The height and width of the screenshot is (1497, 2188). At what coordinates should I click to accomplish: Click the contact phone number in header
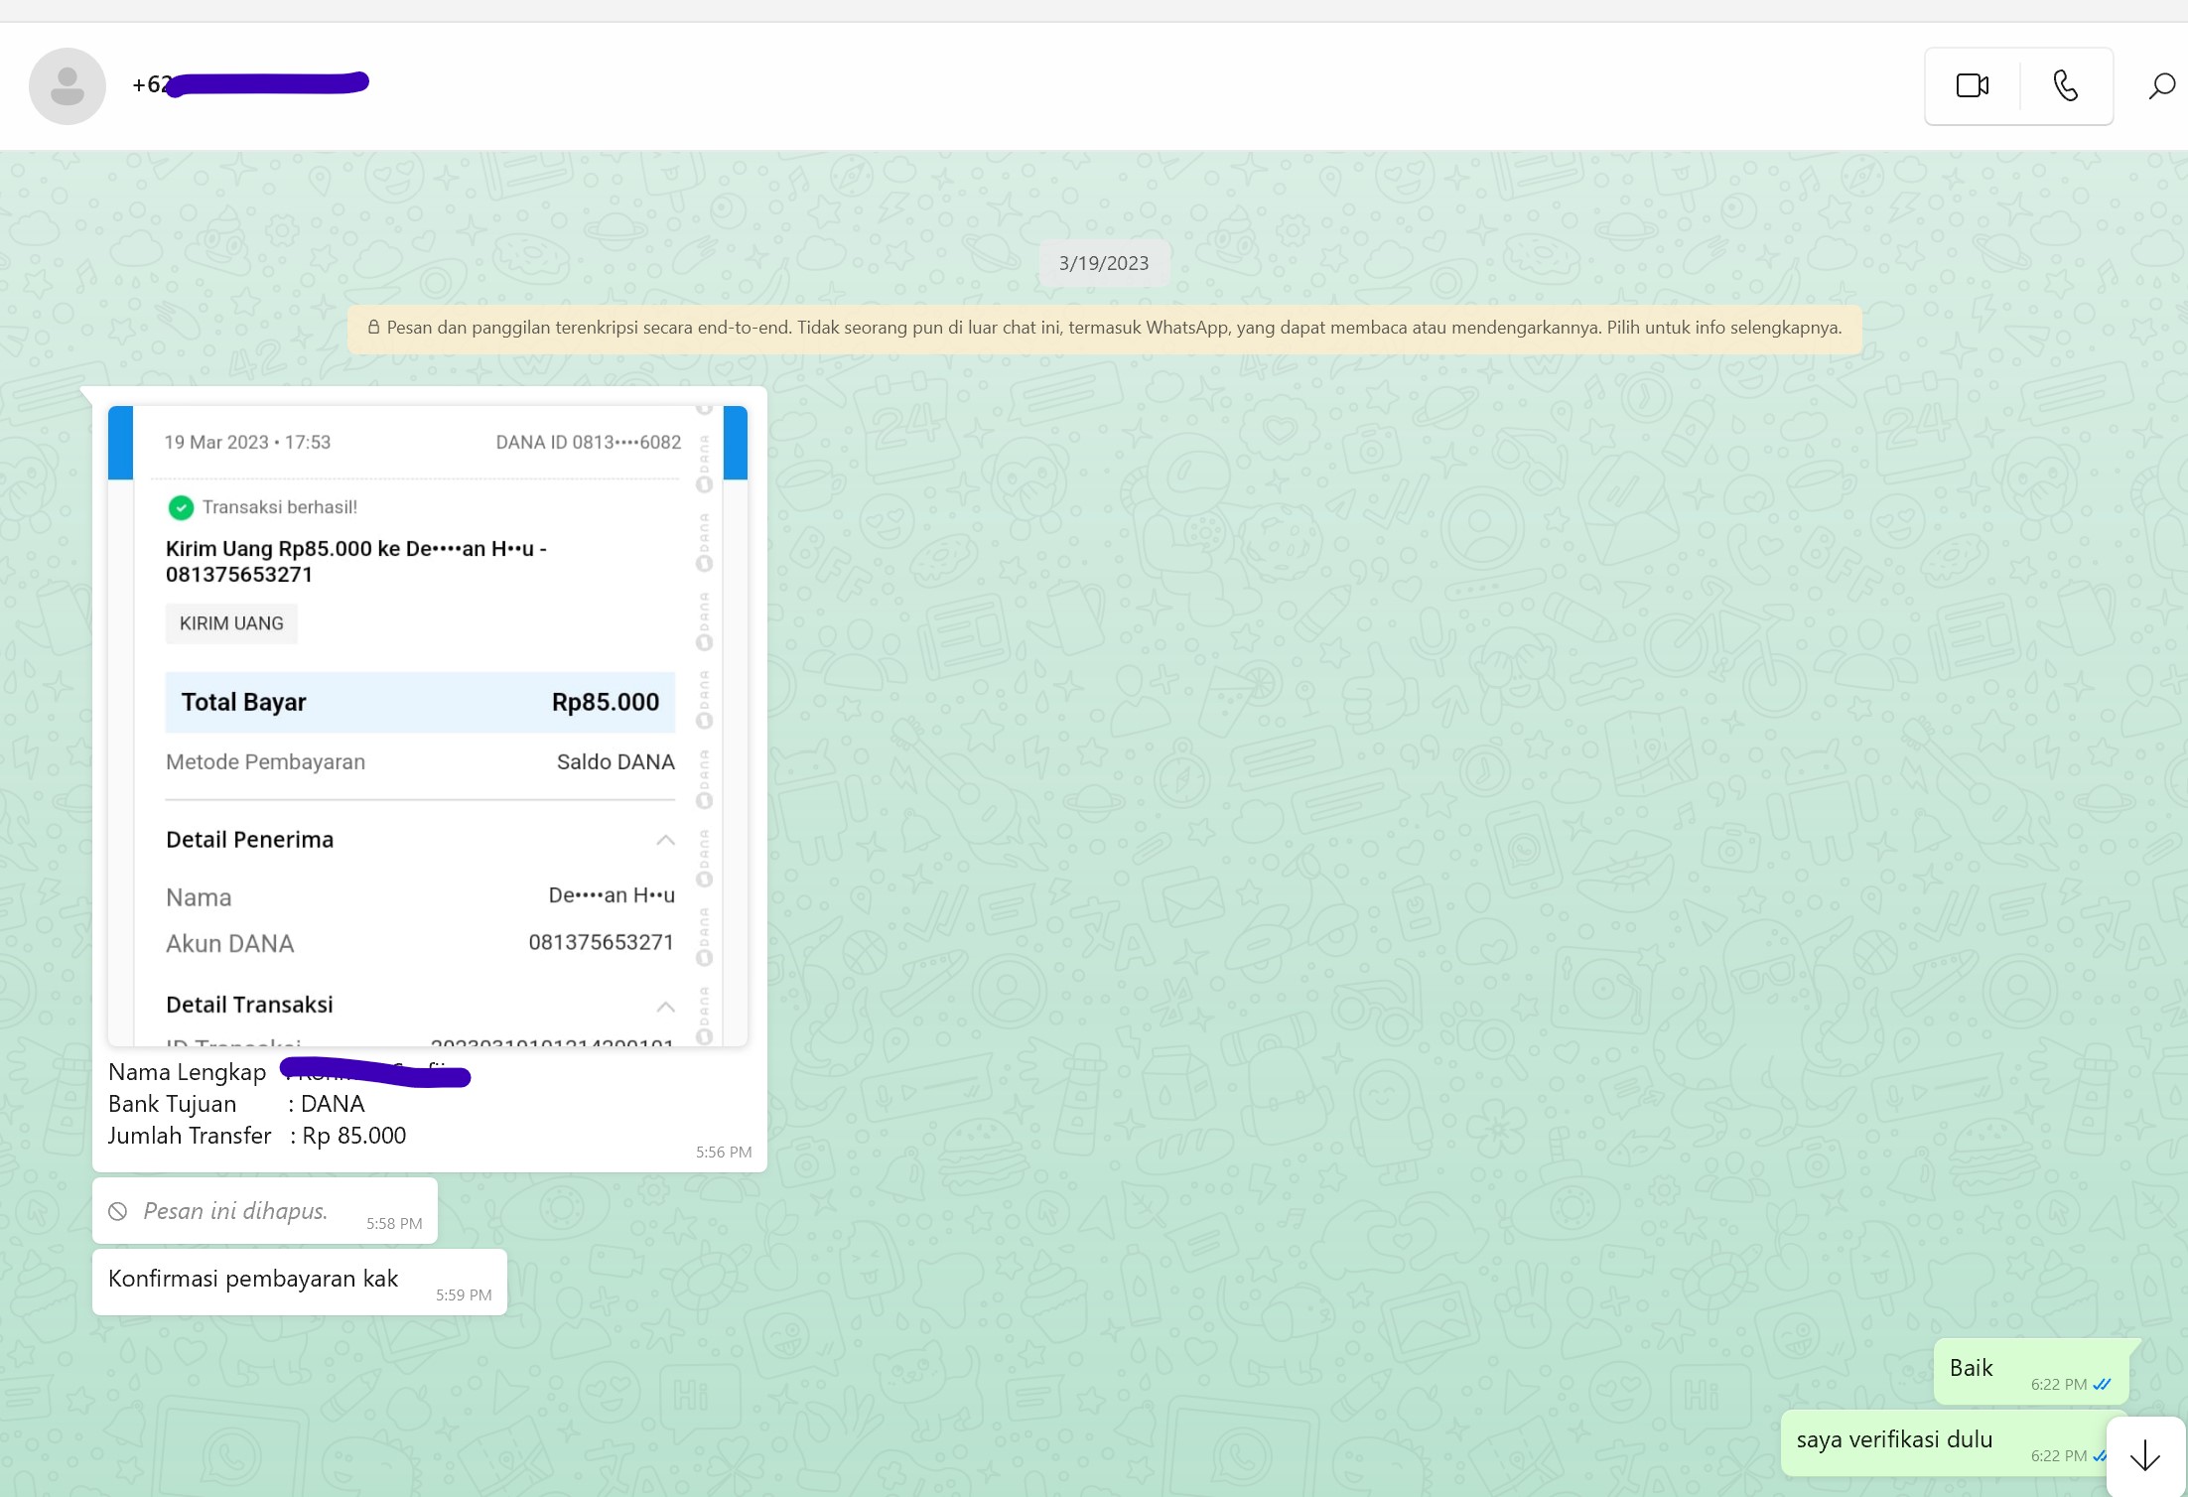tap(250, 84)
